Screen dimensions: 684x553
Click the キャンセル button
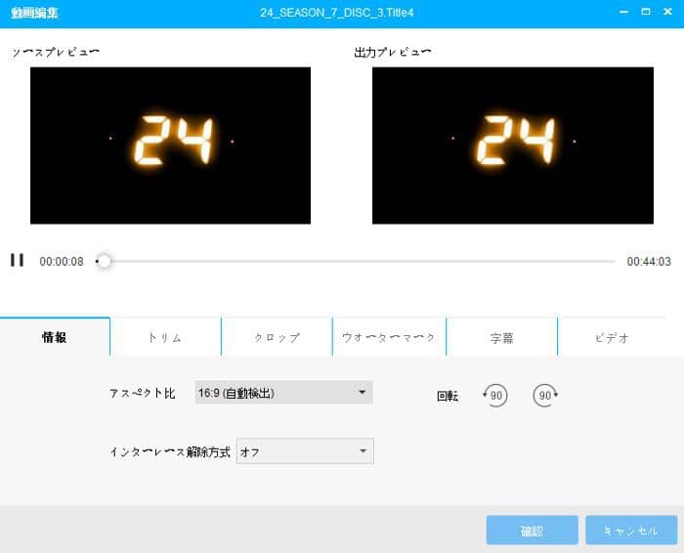[631, 531]
